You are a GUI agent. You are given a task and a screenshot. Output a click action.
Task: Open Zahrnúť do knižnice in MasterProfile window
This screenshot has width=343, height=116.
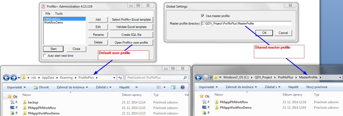[241, 87]
